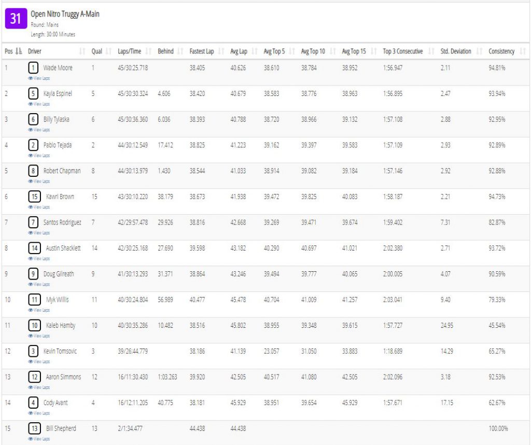Sort by Avg Lap column header
The height and width of the screenshot is (445, 531).
coord(239,51)
